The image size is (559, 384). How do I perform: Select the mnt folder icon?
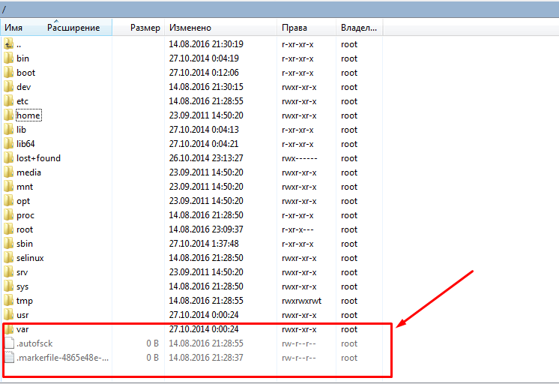[9, 187]
